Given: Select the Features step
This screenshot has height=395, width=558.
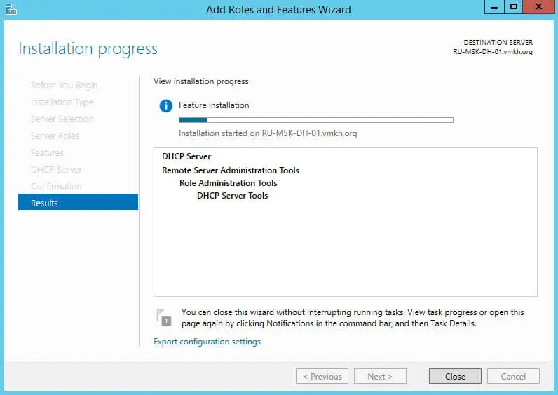Looking at the screenshot, I should click(x=47, y=153).
